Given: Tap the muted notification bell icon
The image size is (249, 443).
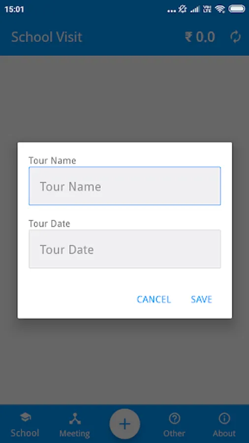Looking at the screenshot, I should 183,9.
